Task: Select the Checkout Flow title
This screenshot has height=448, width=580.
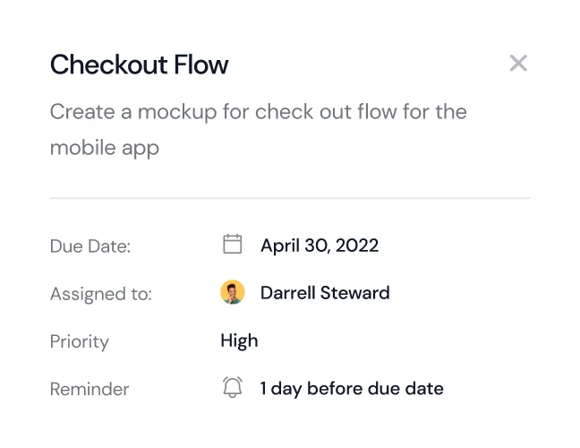Action: click(x=139, y=65)
